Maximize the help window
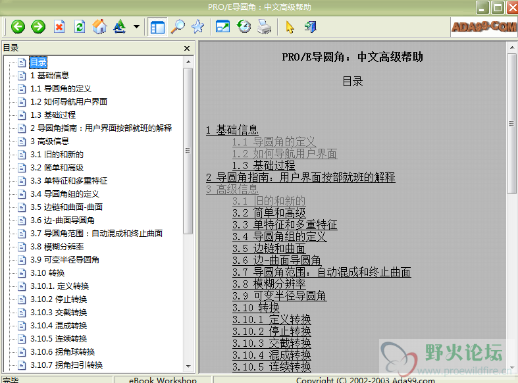The image size is (518, 383). click(x=498, y=7)
